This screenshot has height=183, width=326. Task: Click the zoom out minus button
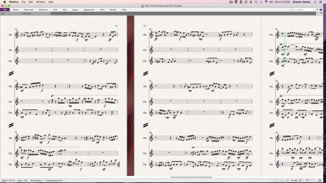point(300,180)
